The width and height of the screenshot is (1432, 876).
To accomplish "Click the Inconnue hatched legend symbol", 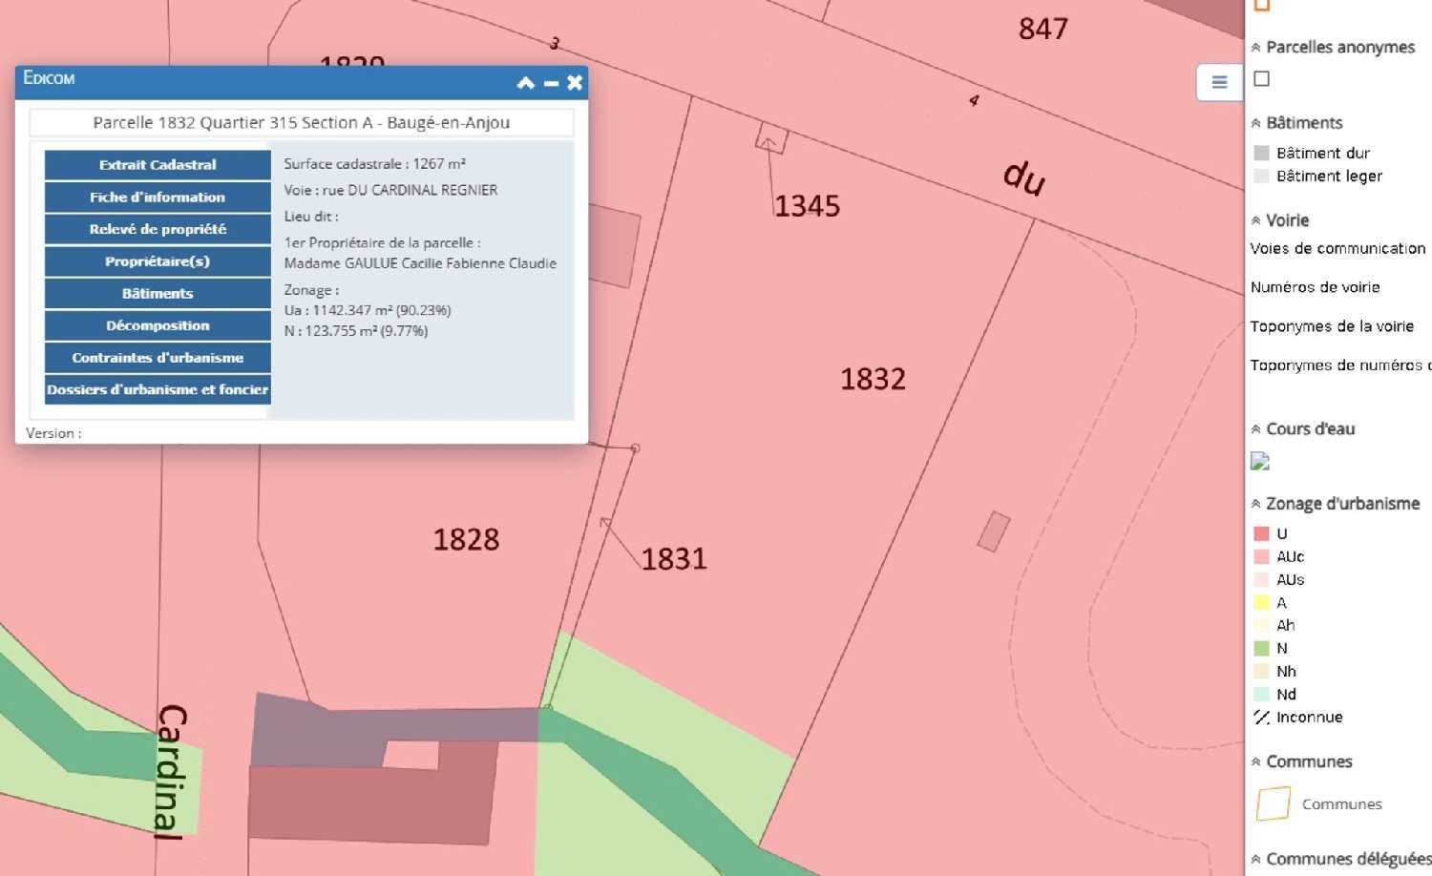I will (x=1261, y=717).
